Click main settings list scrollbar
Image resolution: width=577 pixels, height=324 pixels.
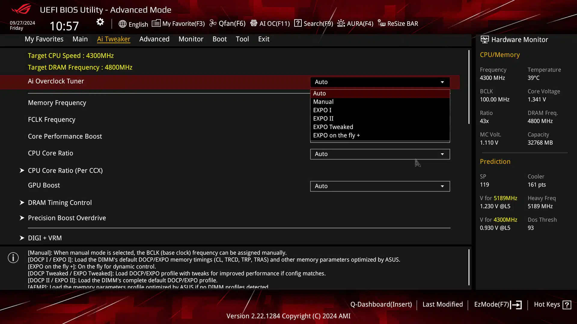(469, 87)
